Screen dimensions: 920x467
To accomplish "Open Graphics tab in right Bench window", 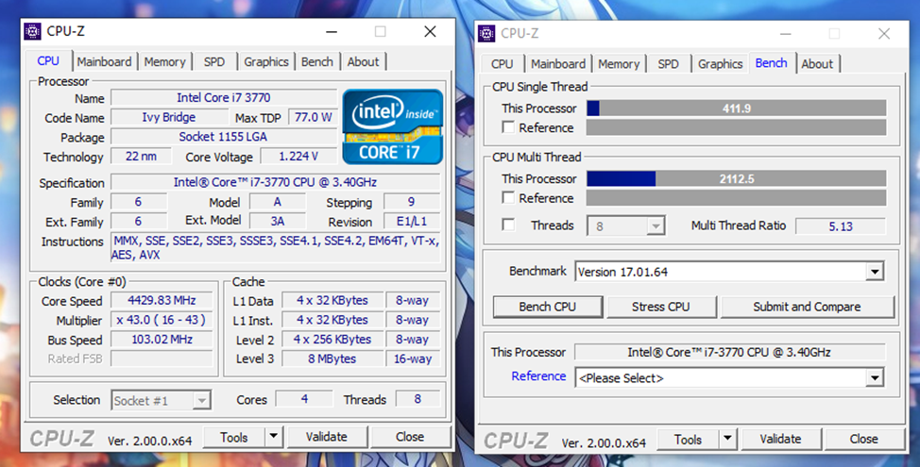I will click(721, 64).
